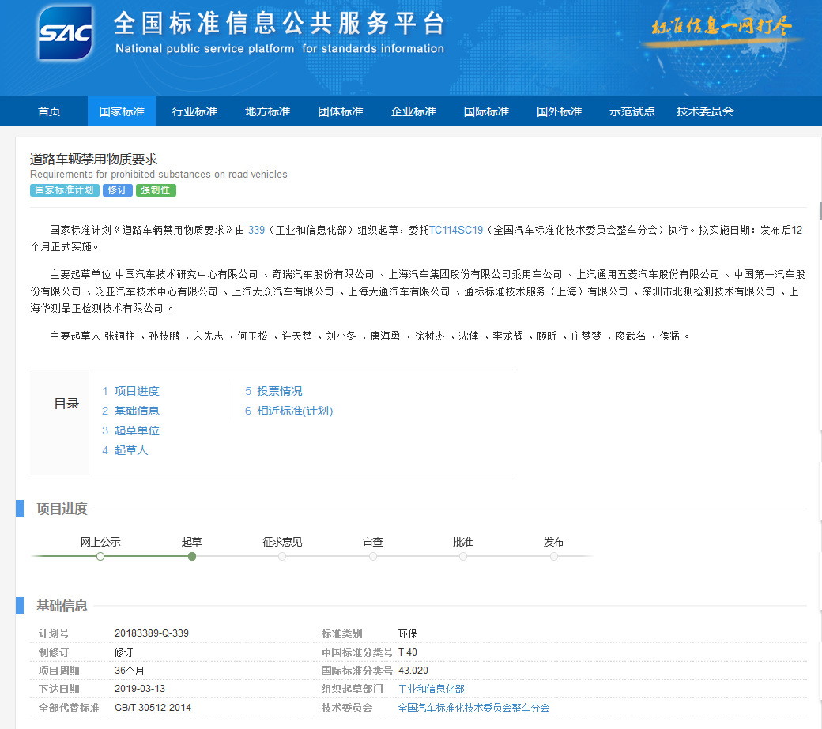This screenshot has height=729, width=822.
Task: Open the 339 department link
Action: pyautogui.click(x=256, y=230)
